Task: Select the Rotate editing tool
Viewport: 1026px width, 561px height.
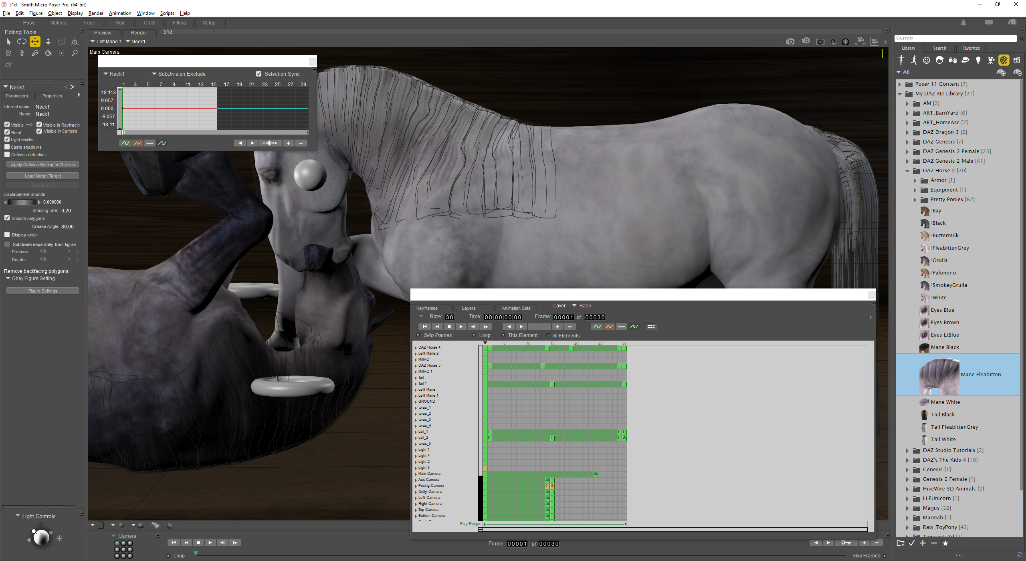Action: pyautogui.click(x=22, y=41)
